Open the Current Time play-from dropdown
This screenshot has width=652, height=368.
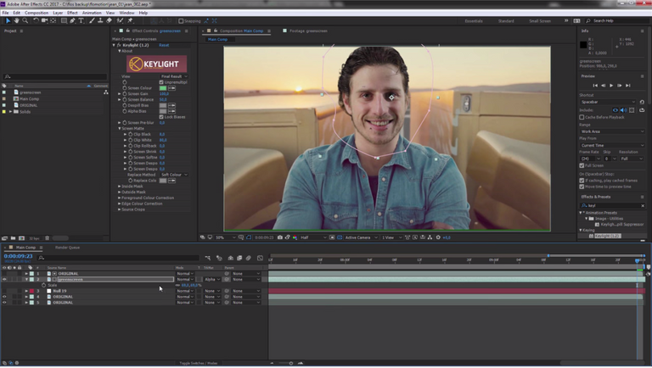(x=612, y=146)
